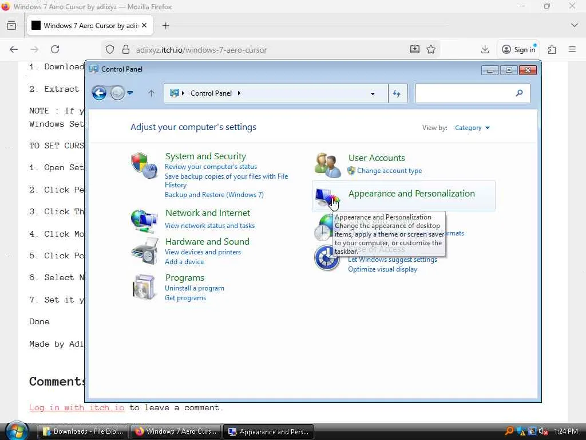Open the System and Security shield icon
The image size is (586, 440).
[144, 165]
